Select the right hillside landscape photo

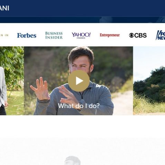click(149, 81)
